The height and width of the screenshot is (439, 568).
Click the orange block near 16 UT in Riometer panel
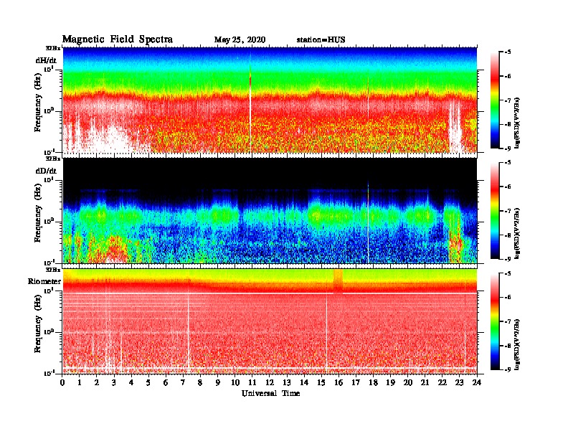click(x=338, y=281)
